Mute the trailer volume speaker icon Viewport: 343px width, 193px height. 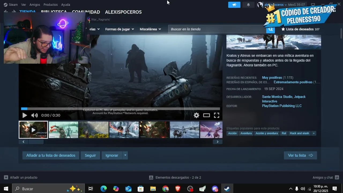point(34,115)
